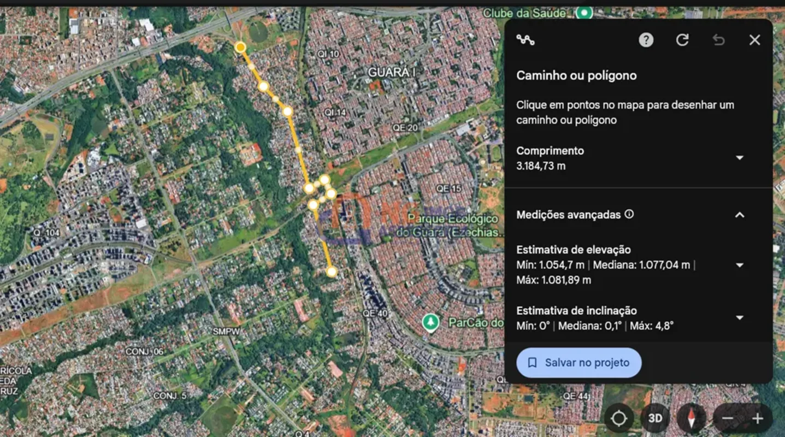785x437 pixels.
Task: Click the restart measurement circular arrow
Action: (682, 40)
